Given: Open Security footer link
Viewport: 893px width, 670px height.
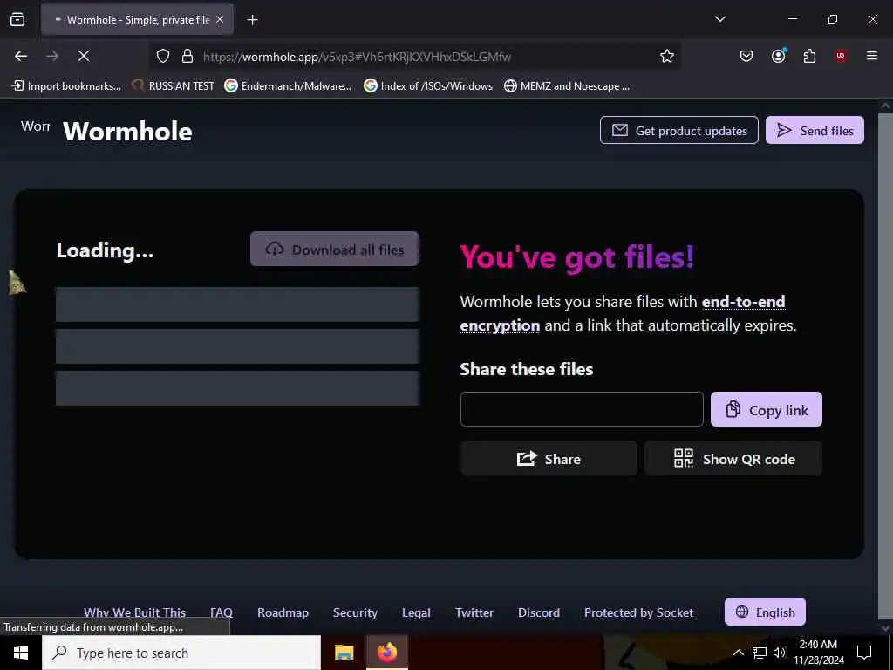Looking at the screenshot, I should pos(355,612).
